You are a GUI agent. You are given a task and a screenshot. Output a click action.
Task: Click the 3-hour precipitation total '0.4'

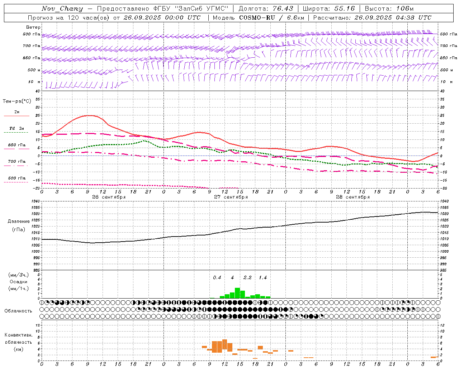[217, 278]
